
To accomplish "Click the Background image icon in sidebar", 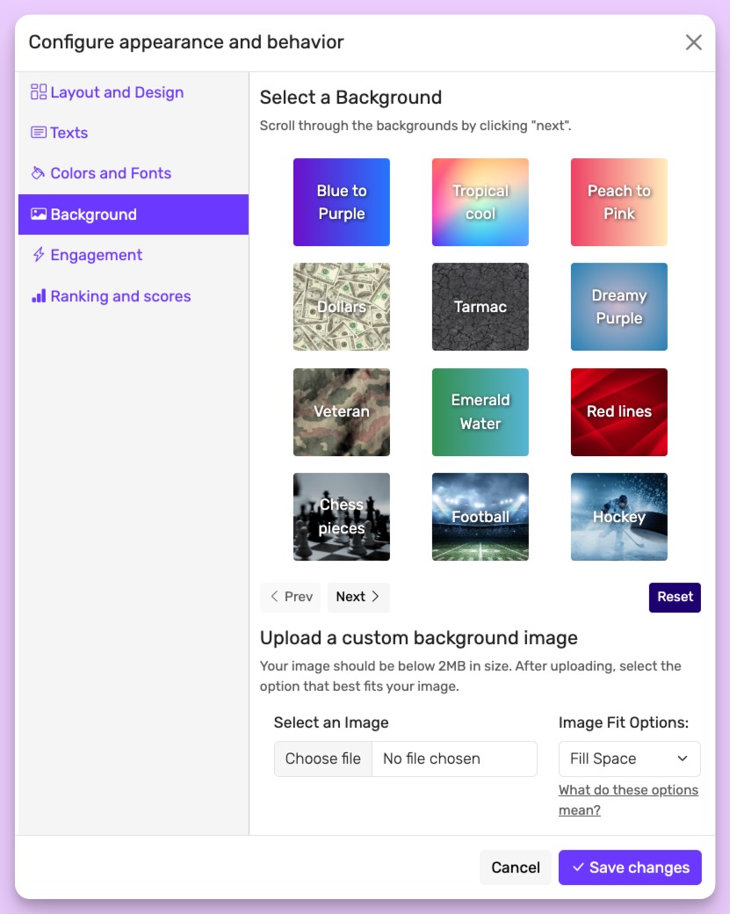I will coord(39,214).
